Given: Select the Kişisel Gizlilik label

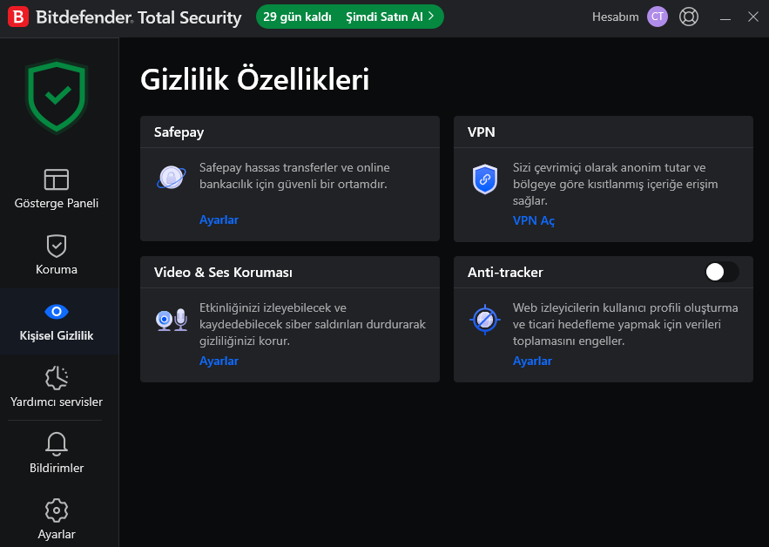Looking at the screenshot, I should 57,335.
